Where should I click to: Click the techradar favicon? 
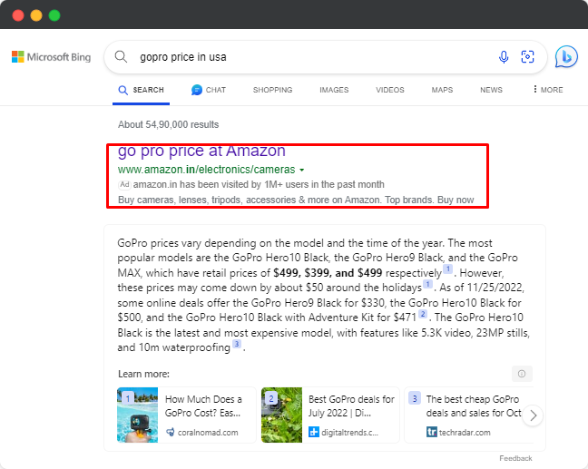click(432, 432)
